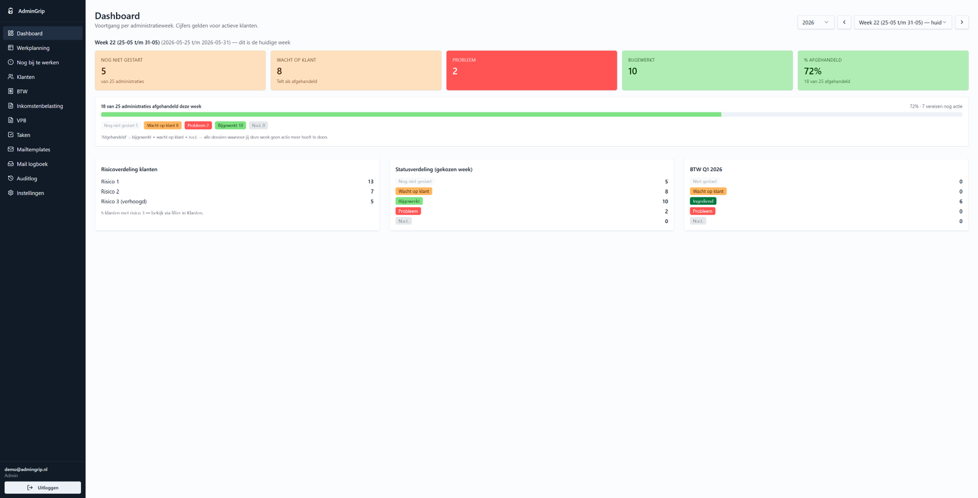Go to Taken in the sidebar
Screen dimensions: 978x498
(43, 135)
